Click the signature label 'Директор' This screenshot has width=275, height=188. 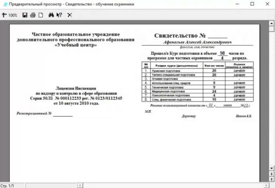click(189, 116)
